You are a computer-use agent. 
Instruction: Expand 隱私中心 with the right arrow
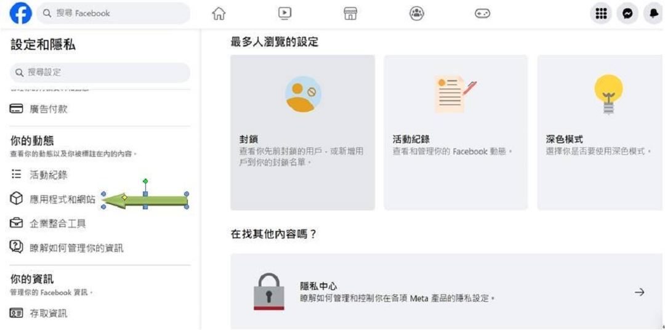click(x=639, y=292)
